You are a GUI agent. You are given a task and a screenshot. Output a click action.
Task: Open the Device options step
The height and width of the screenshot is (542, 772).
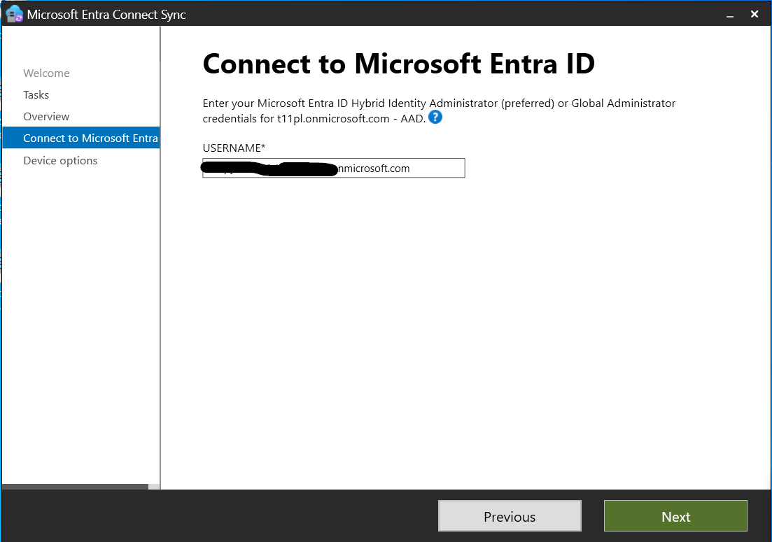click(60, 160)
